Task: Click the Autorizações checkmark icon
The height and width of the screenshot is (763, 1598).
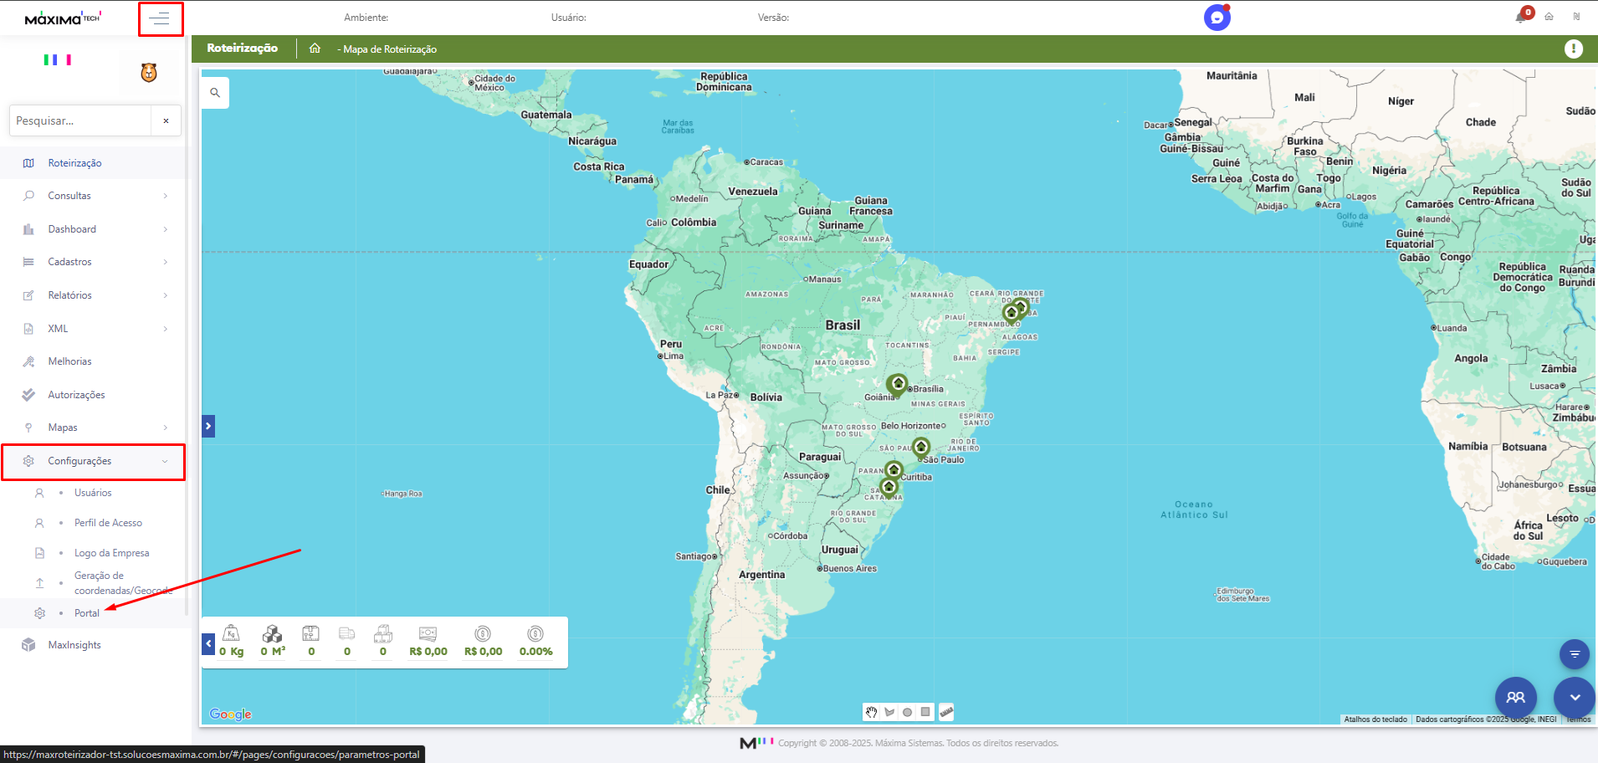Action: [x=28, y=395]
